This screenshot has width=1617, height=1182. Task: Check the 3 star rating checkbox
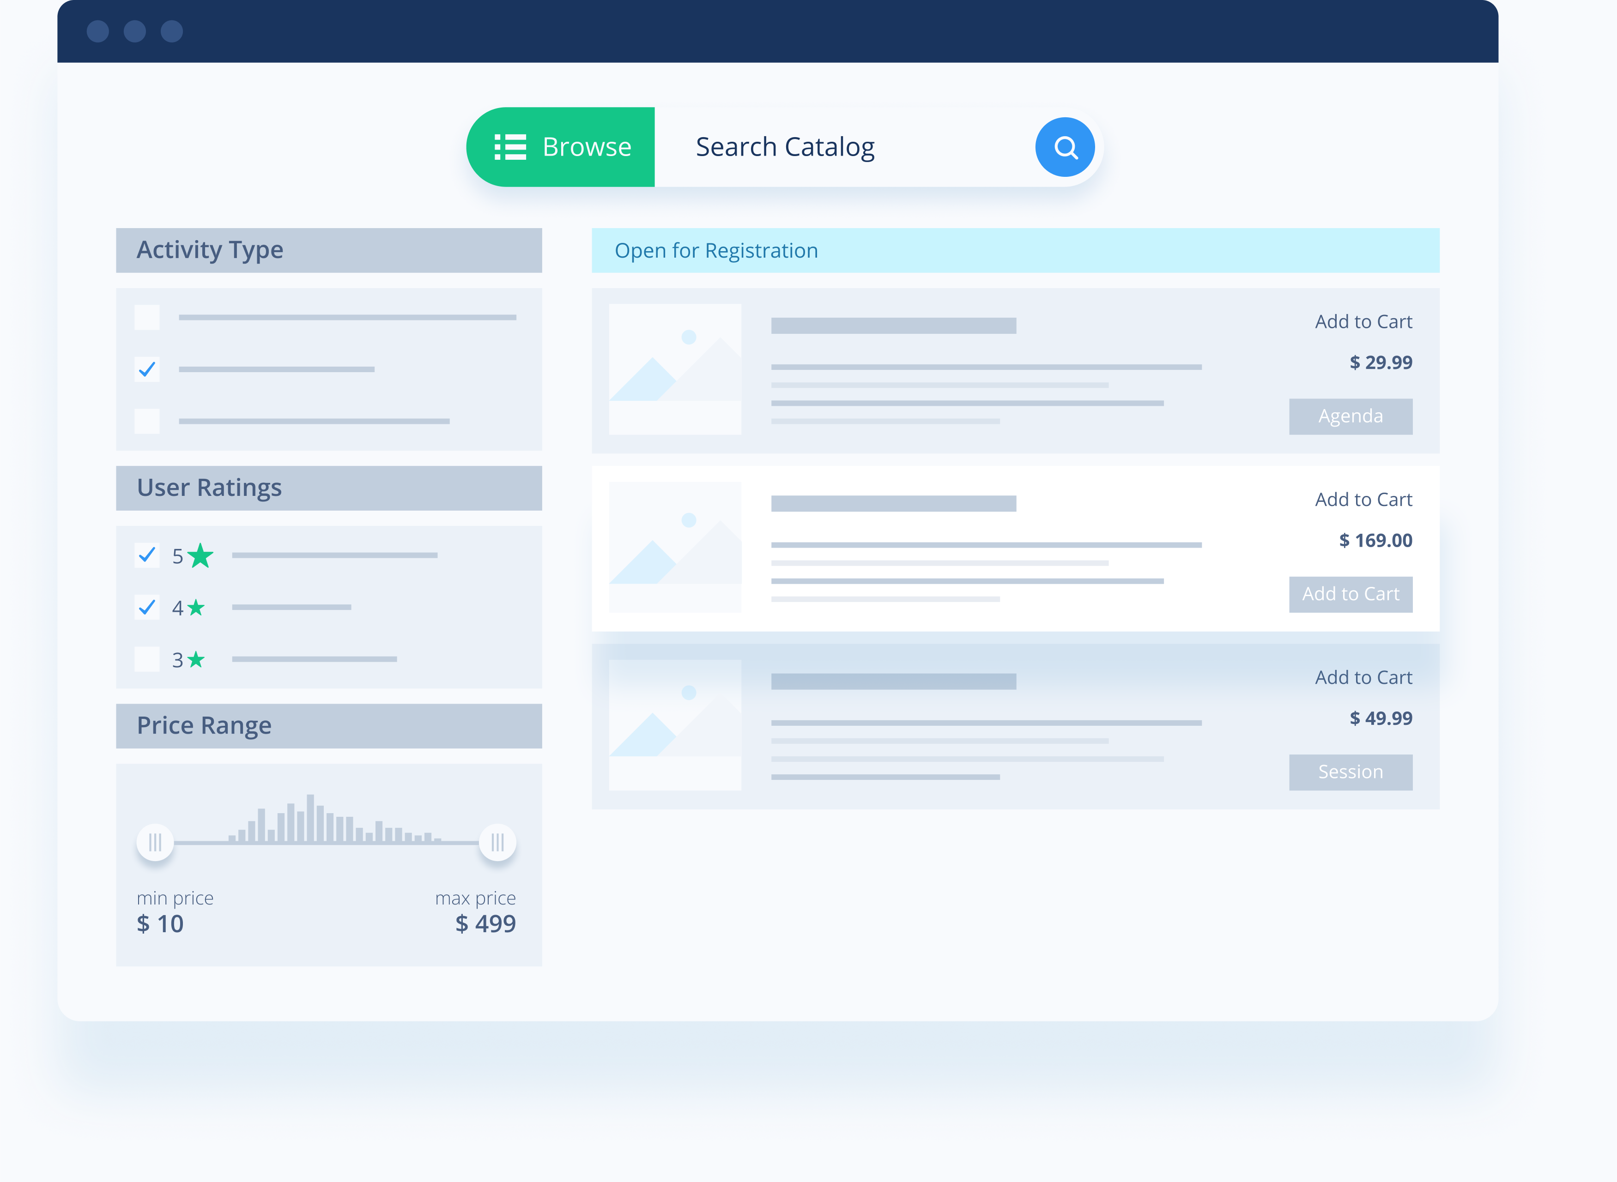(x=147, y=659)
